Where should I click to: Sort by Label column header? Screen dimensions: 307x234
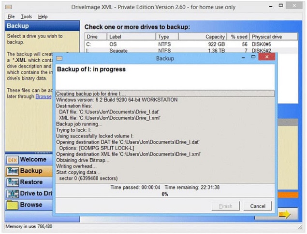pyautogui.click(x=132, y=37)
